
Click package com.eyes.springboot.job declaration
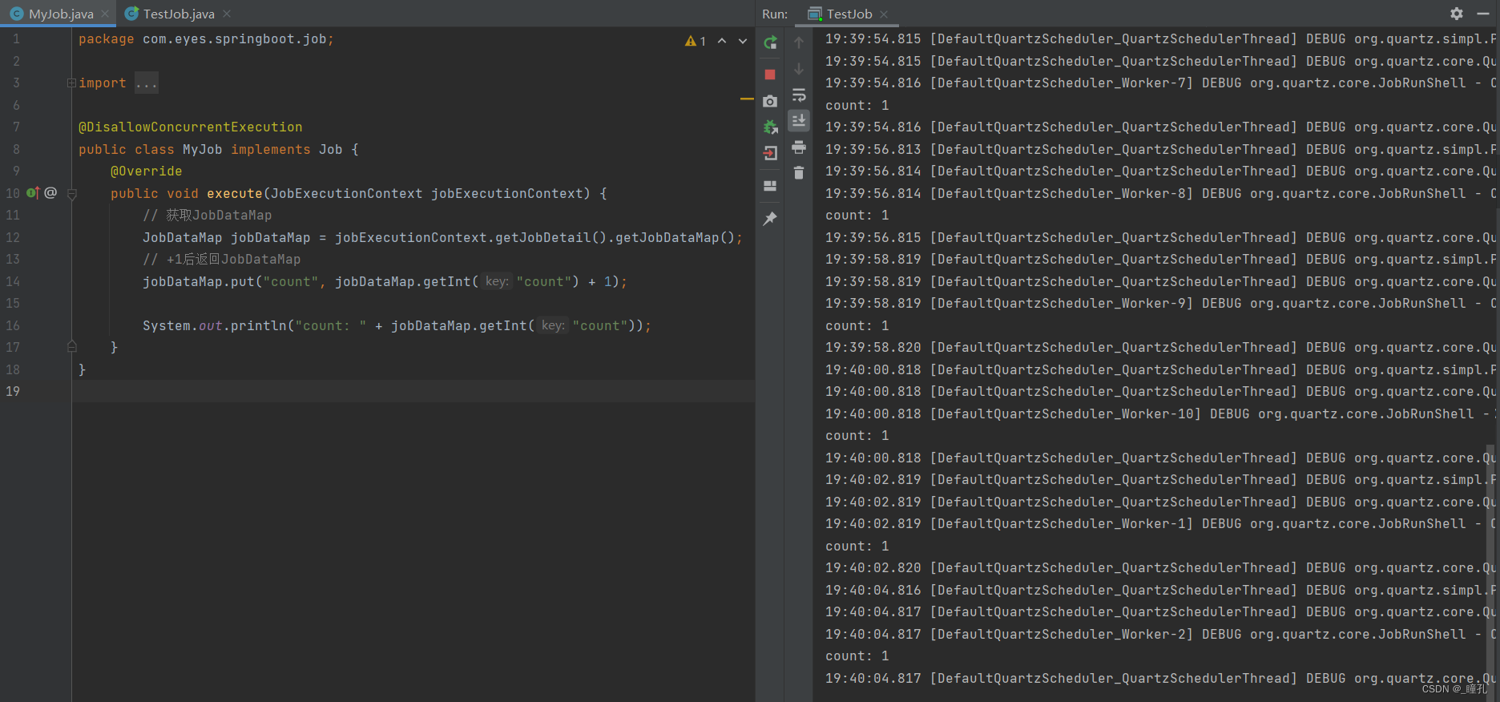coord(206,39)
